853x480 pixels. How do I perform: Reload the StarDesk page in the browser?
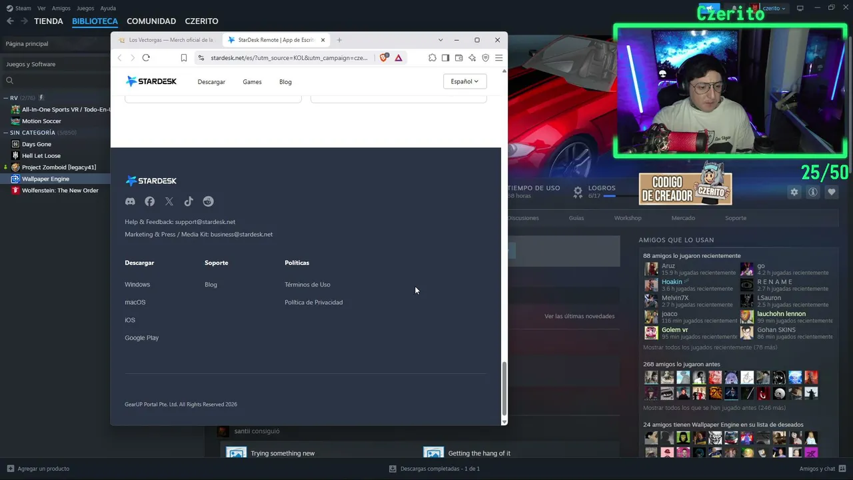click(x=146, y=58)
